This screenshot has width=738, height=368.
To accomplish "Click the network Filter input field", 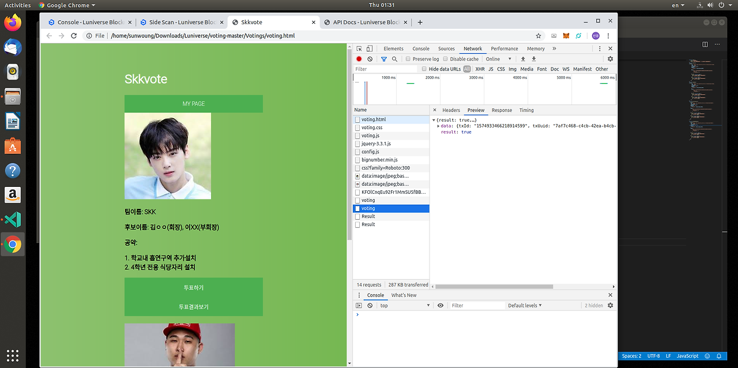I will tap(385, 69).
